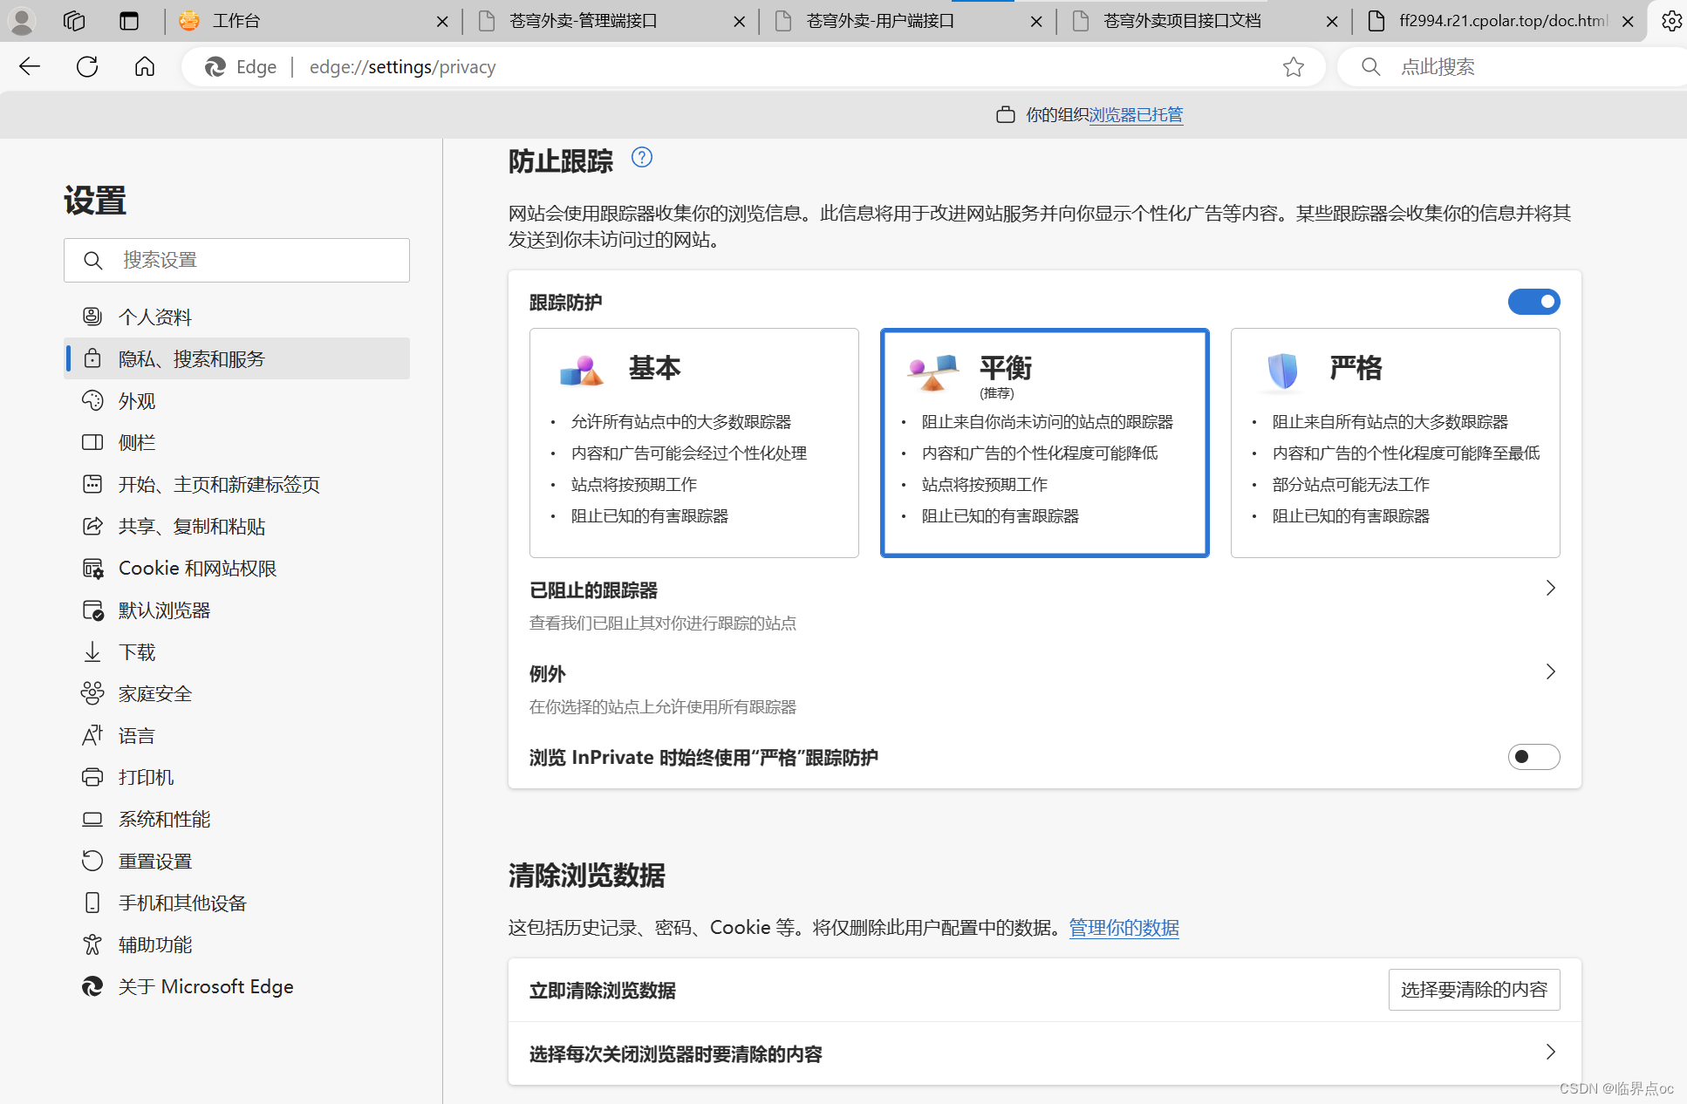Open the 管理你的数据 link
This screenshot has height=1104, width=1687.
tap(1124, 928)
